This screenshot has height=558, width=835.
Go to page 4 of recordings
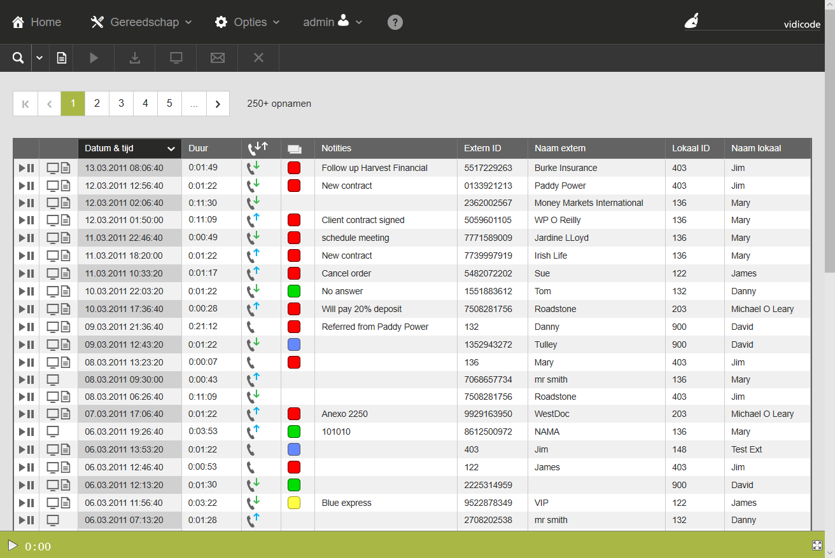[145, 104]
